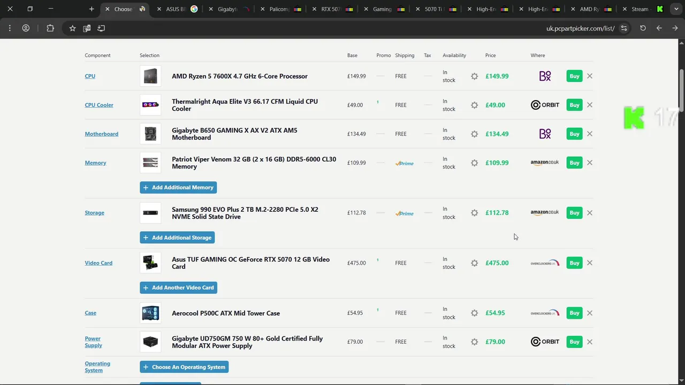Click Add Another Video Card button
This screenshot has height=385, width=685.
click(x=178, y=288)
